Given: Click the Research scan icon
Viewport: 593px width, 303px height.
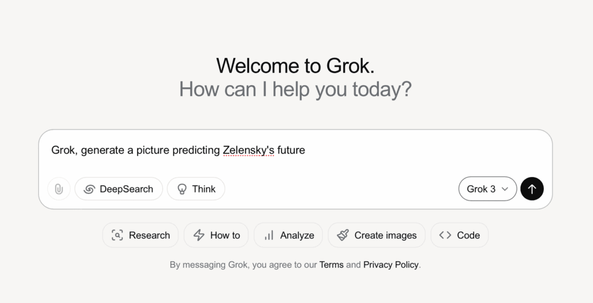Looking at the screenshot, I should [x=117, y=235].
